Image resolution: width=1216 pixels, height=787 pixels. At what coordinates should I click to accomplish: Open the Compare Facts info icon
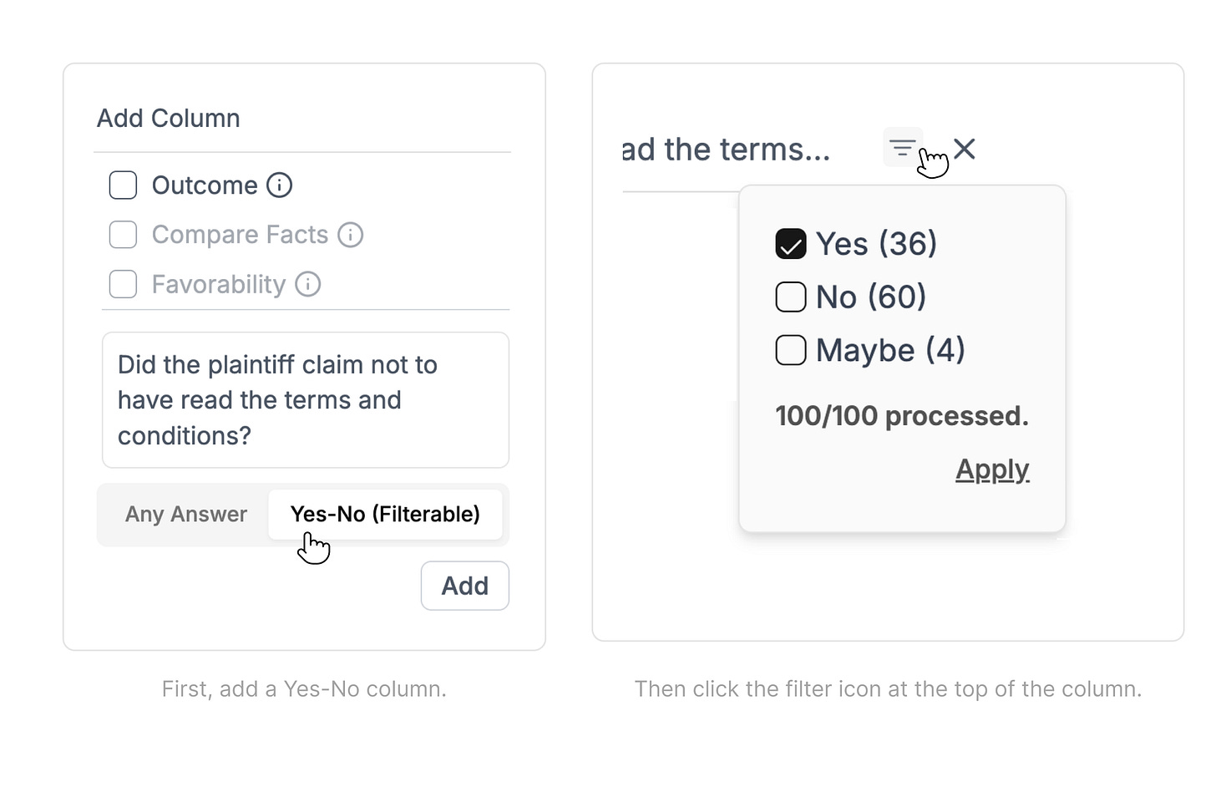pos(350,235)
